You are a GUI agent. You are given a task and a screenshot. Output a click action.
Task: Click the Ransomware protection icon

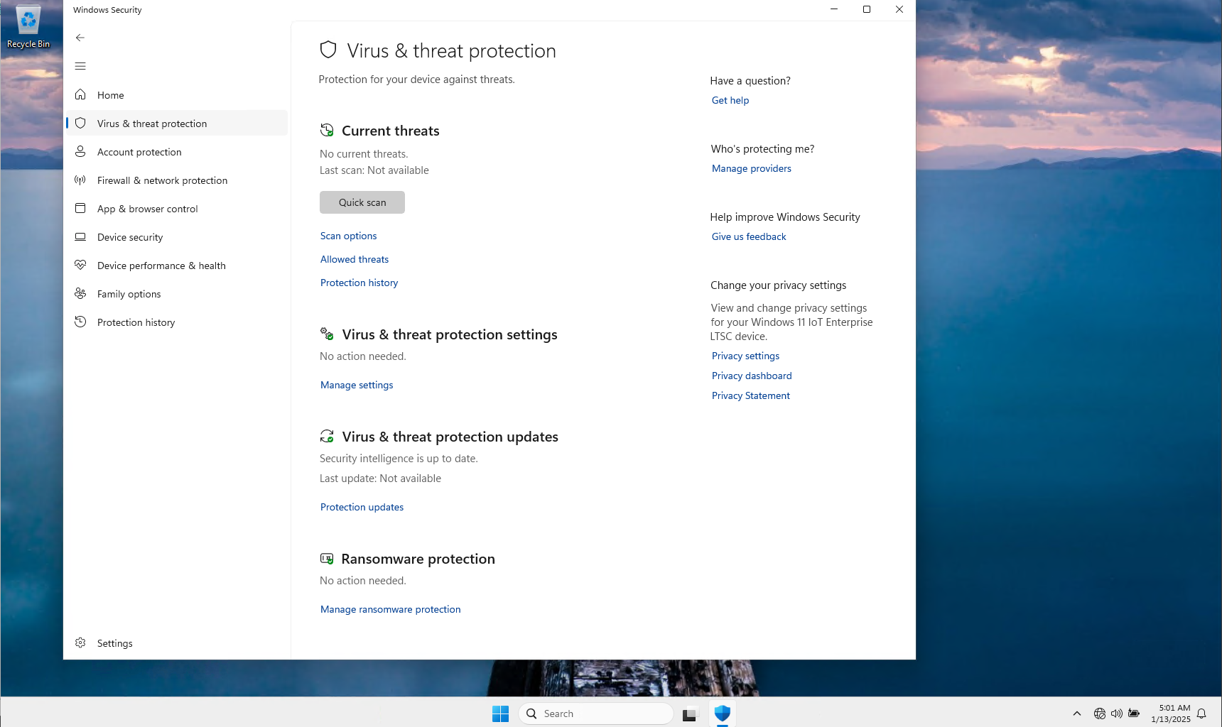(x=327, y=559)
